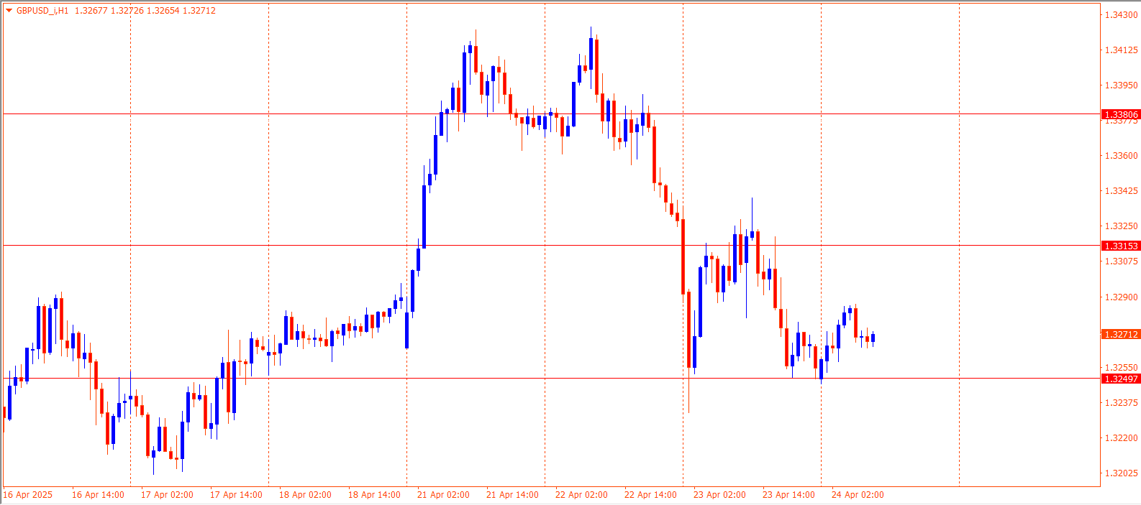The image size is (1141, 505).
Task: Click the red 1.33806 price tag on the axis
Action: [1121, 115]
